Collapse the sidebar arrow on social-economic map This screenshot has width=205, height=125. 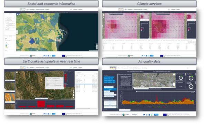pyautogui.click(x=17, y=32)
